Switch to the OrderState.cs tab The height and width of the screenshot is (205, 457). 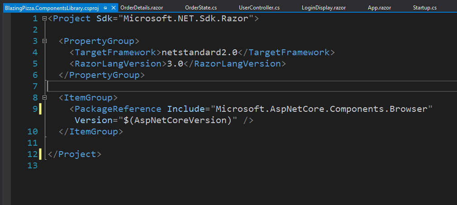(x=201, y=8)
